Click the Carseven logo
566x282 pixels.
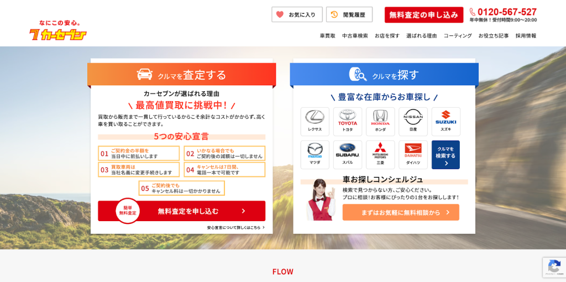pyautogui.click(x=58, y=32)
